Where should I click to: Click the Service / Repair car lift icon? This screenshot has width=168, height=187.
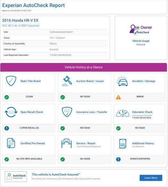(67, 143)
